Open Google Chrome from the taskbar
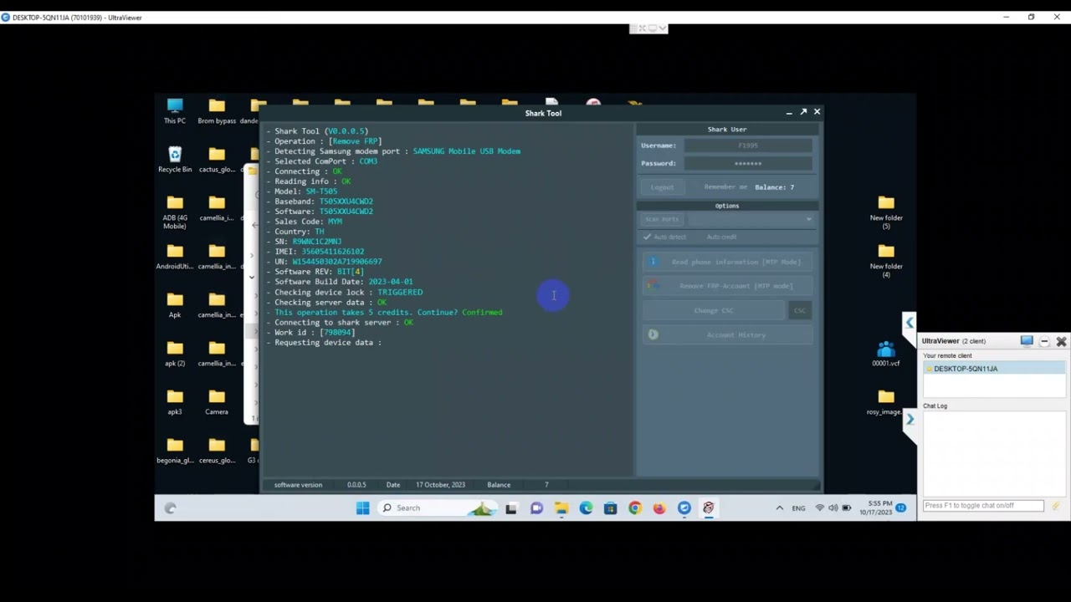1071x602 pixels. [x=635, y=508]
